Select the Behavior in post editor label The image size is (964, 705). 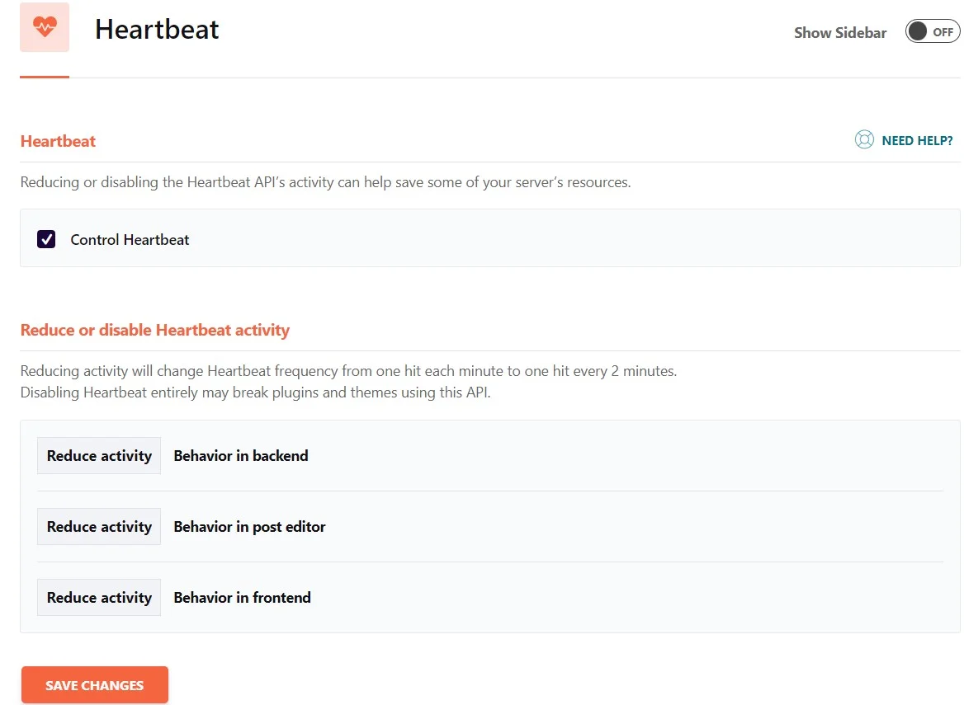249,527
